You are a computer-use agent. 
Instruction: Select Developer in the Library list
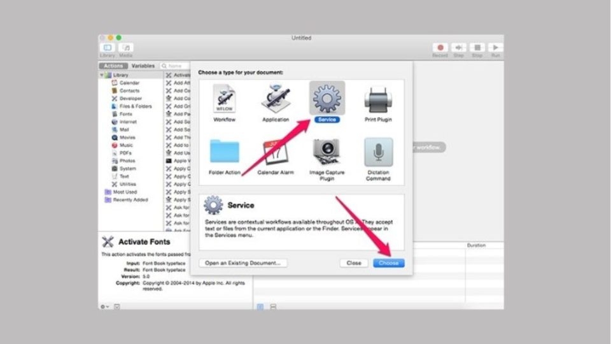130,98
